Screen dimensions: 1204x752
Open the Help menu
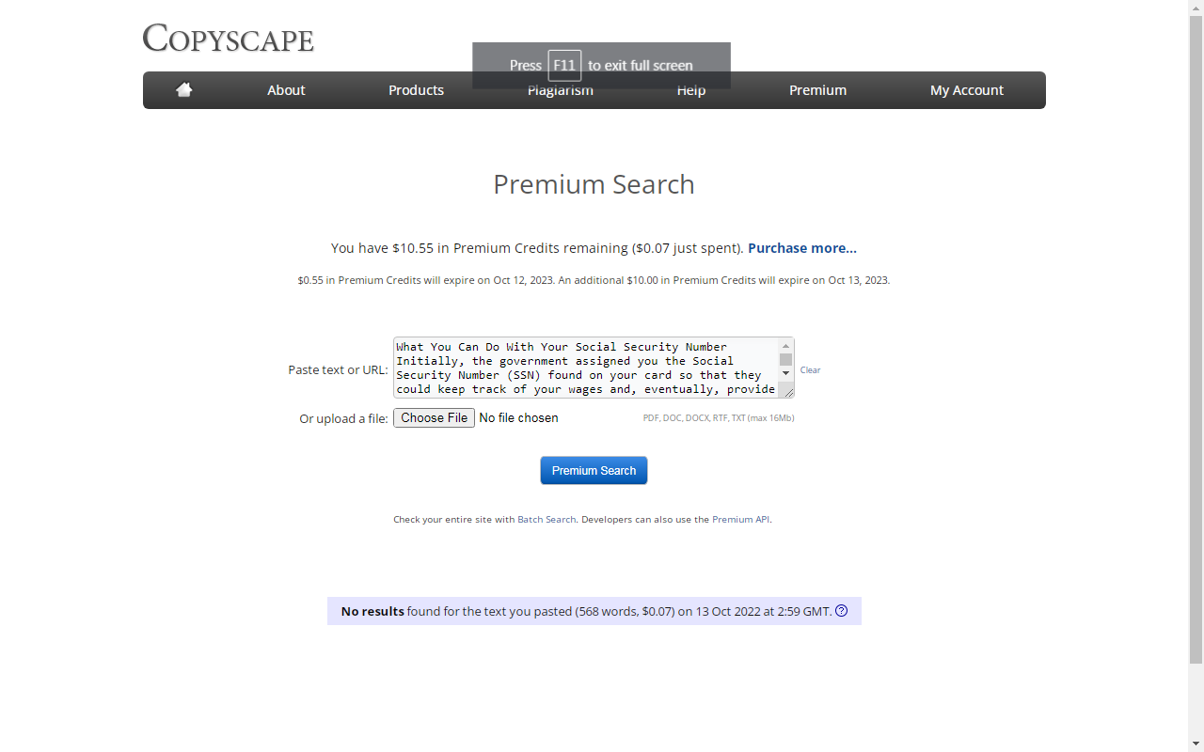tap(691, 90)
